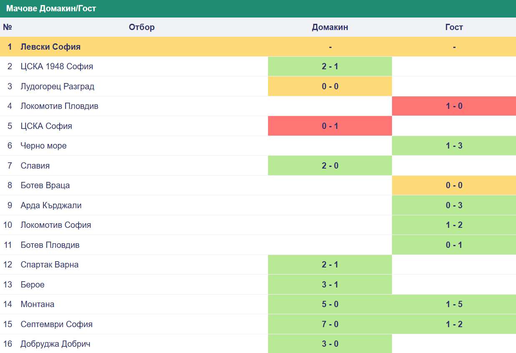Click rank number 14 beside Монтана
Screen dimensions: 516x353
(8, 304)
